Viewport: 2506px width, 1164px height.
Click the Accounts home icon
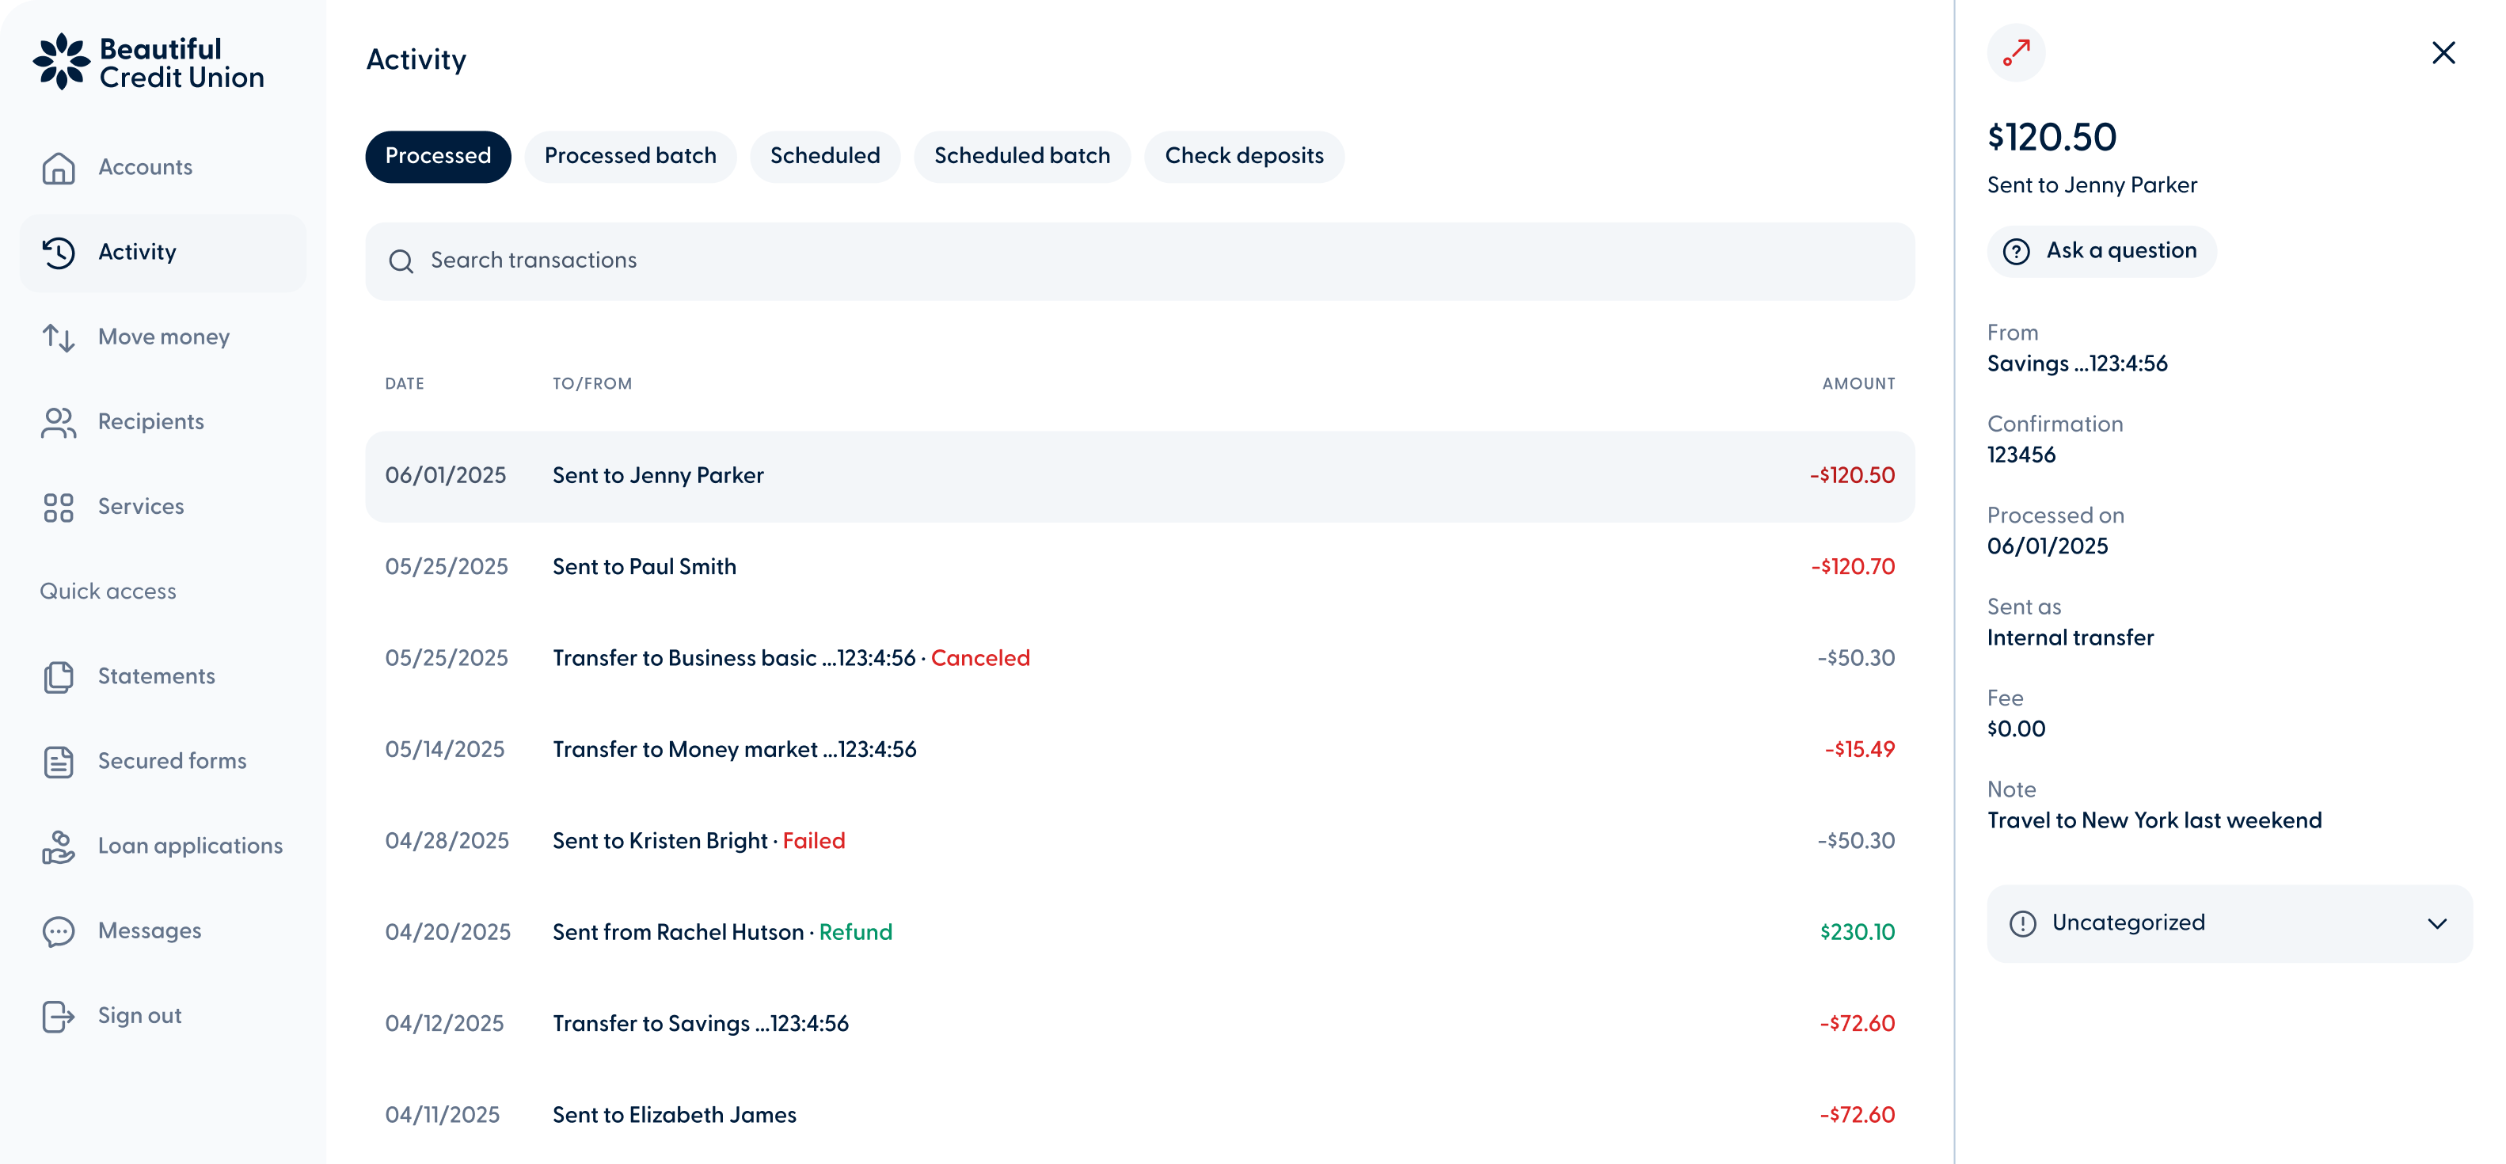coord(59,167)
